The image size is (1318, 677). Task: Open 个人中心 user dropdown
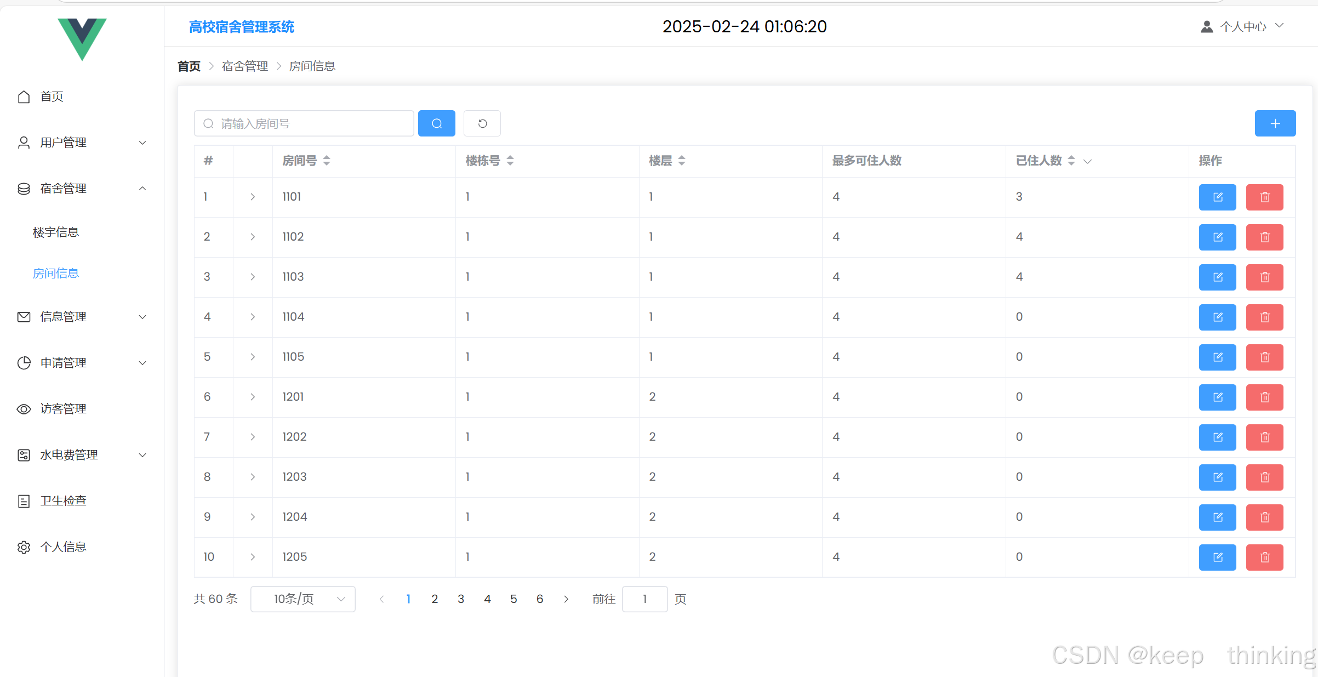click(1242, 26)
